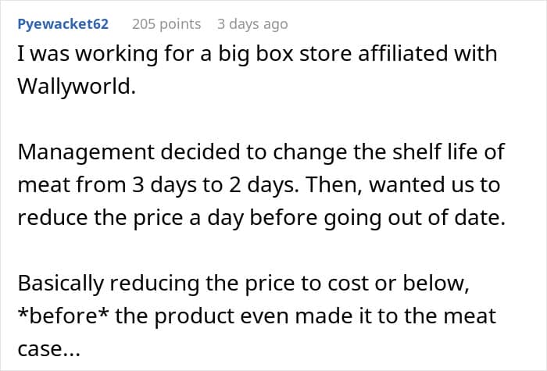547x371 pixels.
Task: Click the final word 'case...'
Action: pyautogui.click(x=49, y=348)
